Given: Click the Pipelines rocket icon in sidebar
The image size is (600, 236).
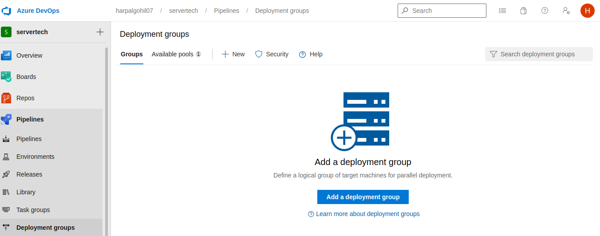Looking at the screenshot, I should (6, 119).
